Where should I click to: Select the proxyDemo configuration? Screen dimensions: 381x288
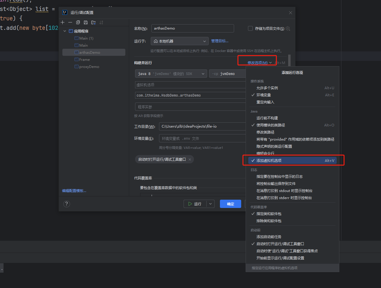pyautogui.click(x=94, y=67)
